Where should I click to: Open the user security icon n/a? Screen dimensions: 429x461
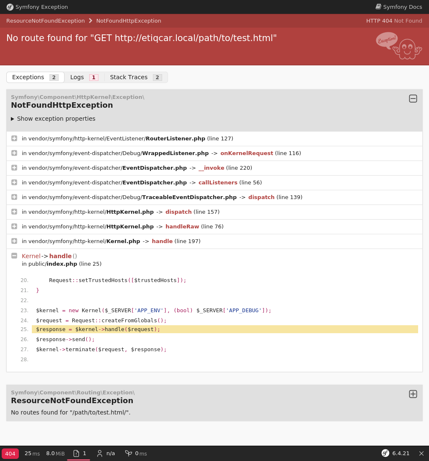(106, 453)
